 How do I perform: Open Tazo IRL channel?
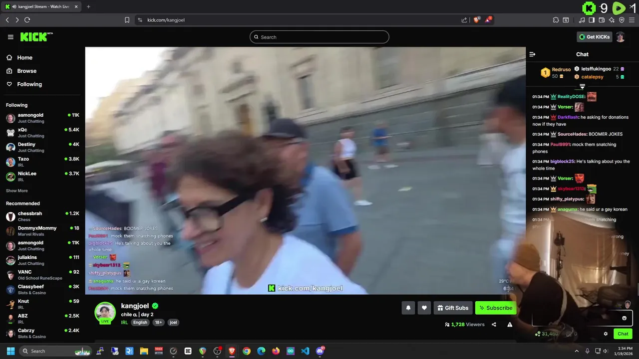click(42, 162)
